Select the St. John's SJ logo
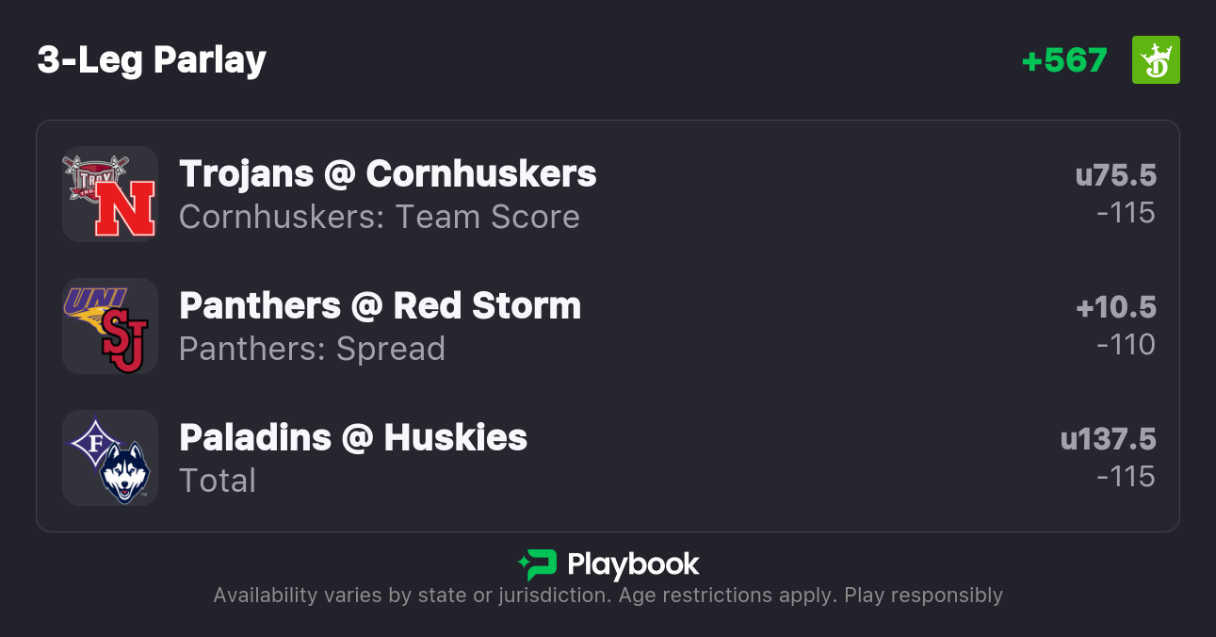1216x637 pixels. coord(124,343)
